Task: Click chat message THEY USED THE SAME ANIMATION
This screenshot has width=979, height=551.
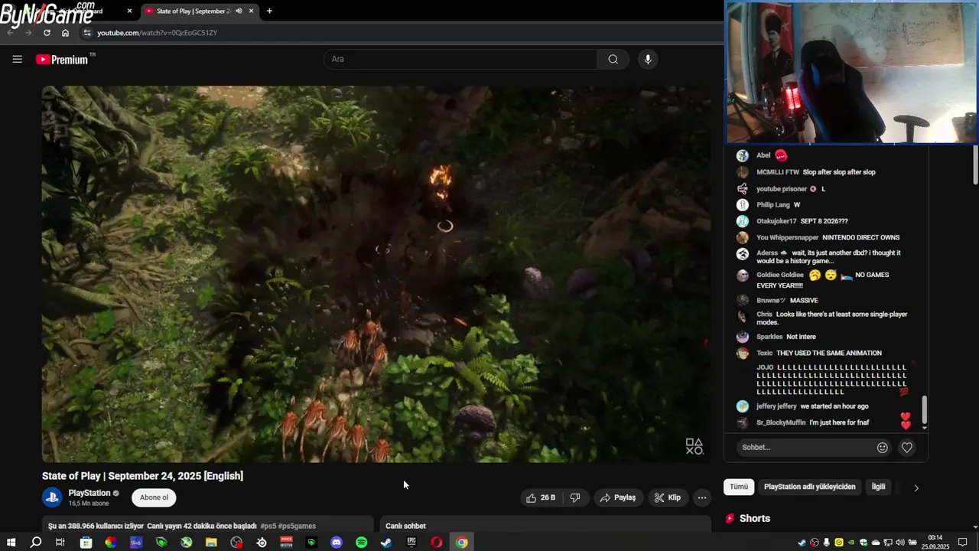Action: [x=829, y=353]
